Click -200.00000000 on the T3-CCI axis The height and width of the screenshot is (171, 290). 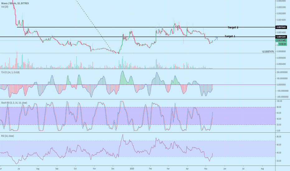click(x=282, y=97)
